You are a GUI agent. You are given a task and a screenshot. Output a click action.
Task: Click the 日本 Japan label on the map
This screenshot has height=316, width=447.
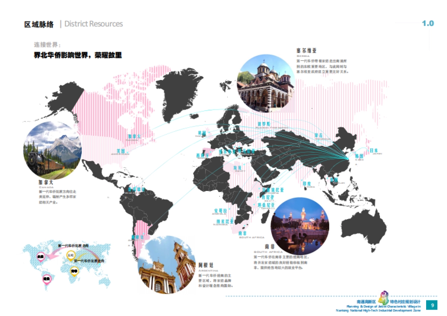click(373, 151)
